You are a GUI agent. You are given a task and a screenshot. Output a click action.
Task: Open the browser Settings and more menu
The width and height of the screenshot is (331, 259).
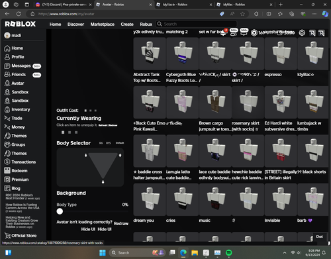tap(314, 14)
